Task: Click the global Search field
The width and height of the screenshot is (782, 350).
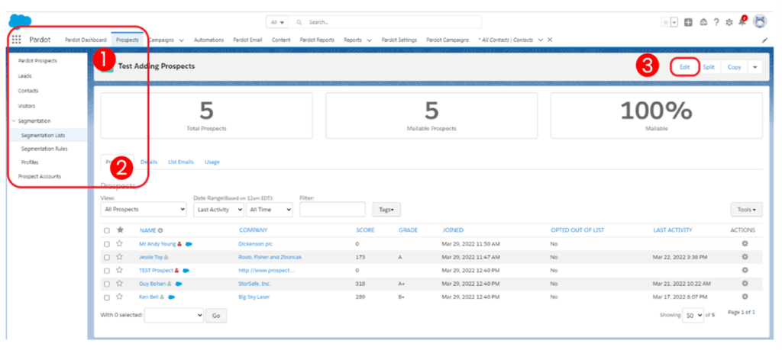Action: [x=386, y=22]
